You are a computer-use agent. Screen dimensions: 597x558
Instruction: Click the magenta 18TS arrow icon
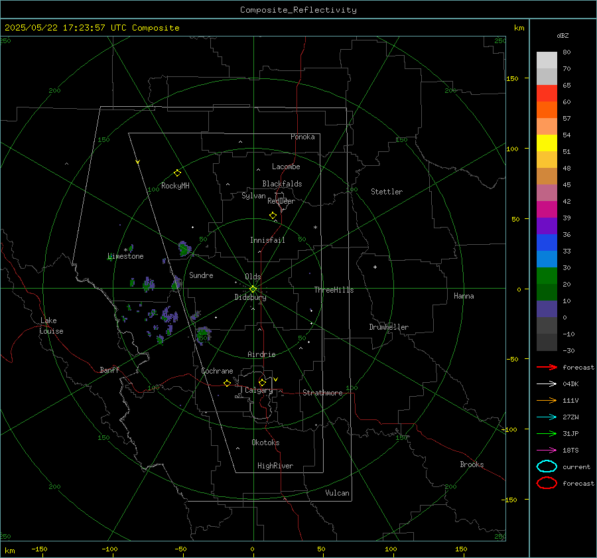(547, 451)
